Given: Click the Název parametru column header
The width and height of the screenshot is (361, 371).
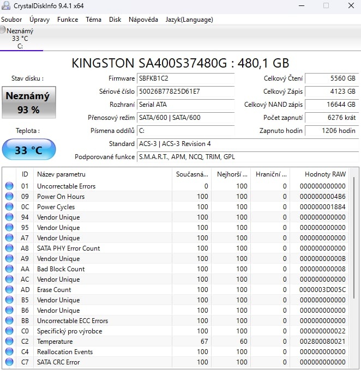Looking at the screenshot, I should point(103,174).
